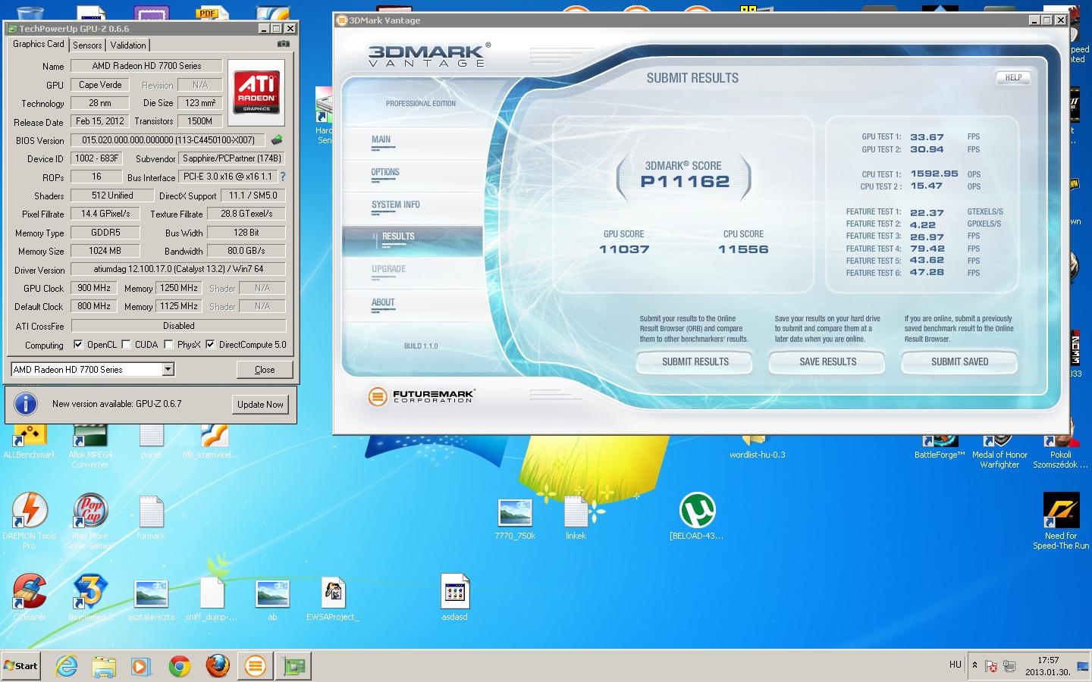Click the CPU score value 11556
Viewport: 1092px width, 682px height.
743,249
